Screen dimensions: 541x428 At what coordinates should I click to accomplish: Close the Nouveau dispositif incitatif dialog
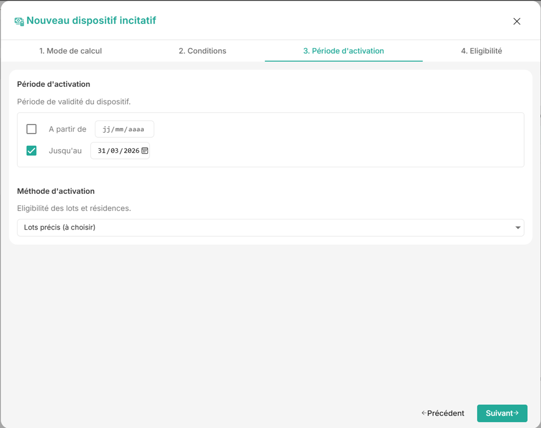pos(516,22)
